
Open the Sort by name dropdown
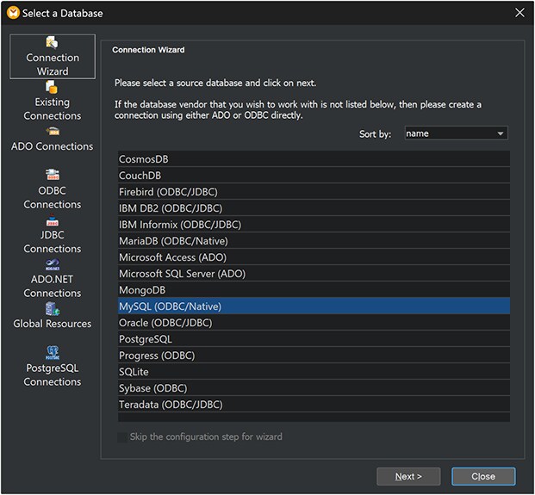coord(456,133)
